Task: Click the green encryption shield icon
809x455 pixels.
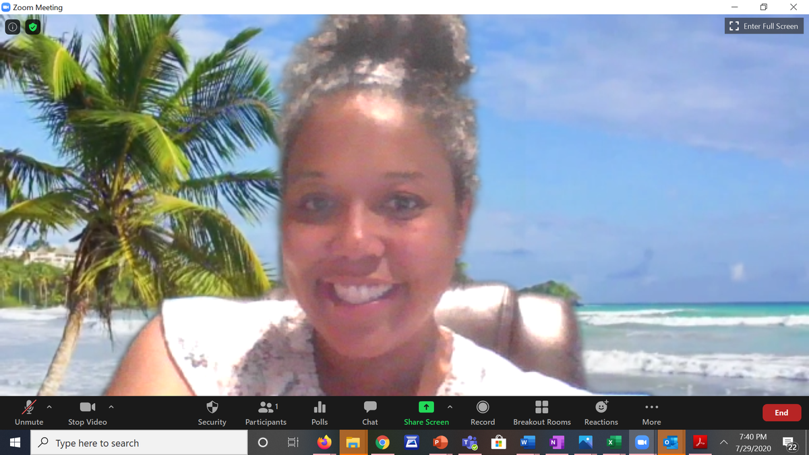Action: 32,27
